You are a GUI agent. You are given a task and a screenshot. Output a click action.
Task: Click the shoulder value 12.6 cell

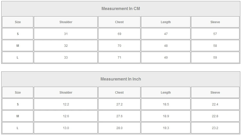[x=66, y=116]
